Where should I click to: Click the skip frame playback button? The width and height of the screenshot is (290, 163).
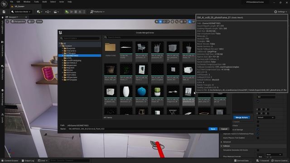(72, 12)
